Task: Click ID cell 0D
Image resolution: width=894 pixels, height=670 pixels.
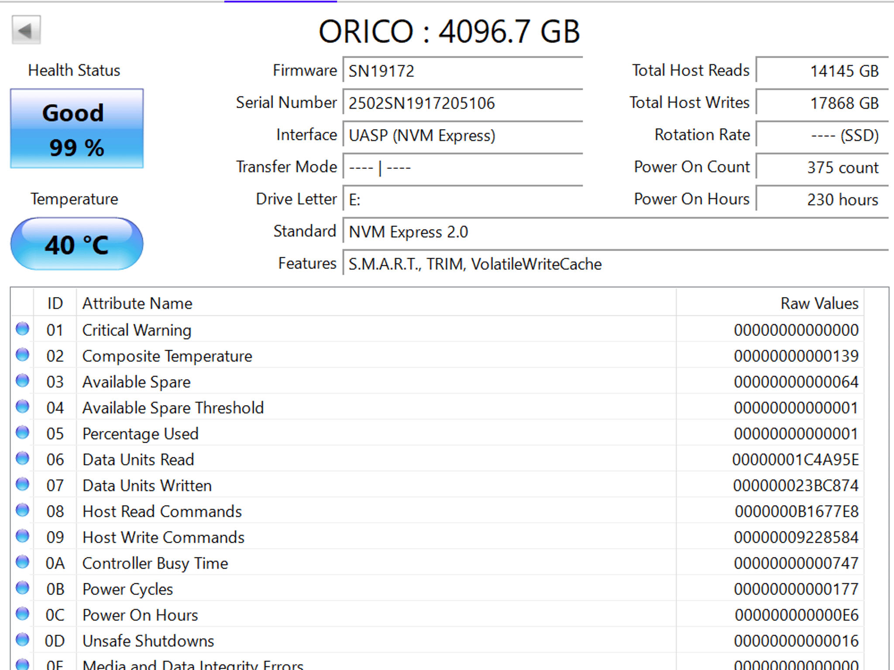Action: [x=55, y=641]
